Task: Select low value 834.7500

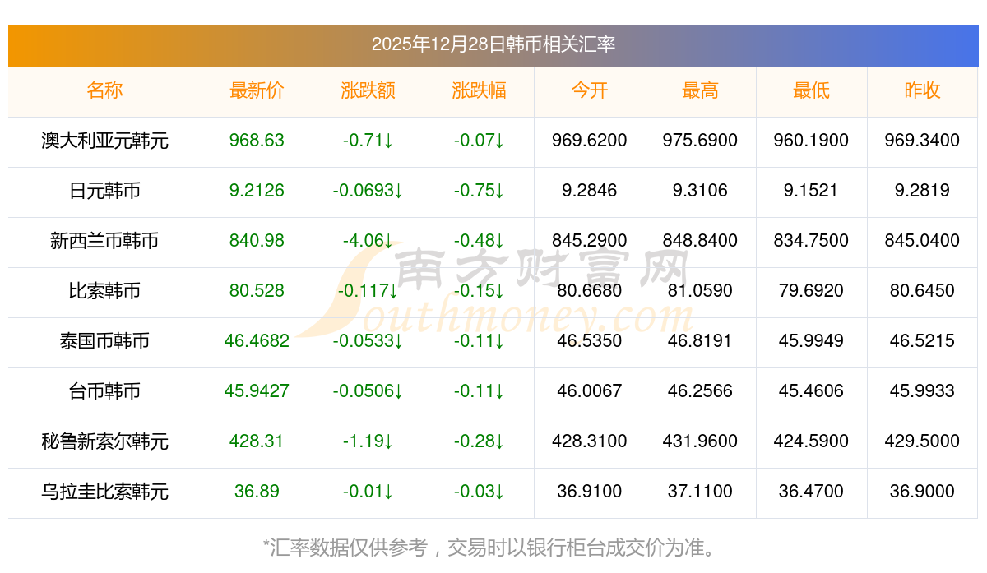Action: coord(811,241)
